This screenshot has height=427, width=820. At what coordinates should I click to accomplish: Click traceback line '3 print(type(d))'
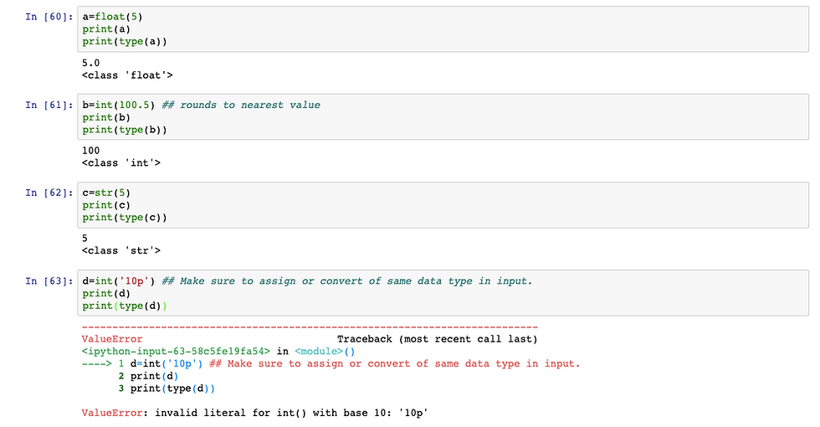click(167, 388)
